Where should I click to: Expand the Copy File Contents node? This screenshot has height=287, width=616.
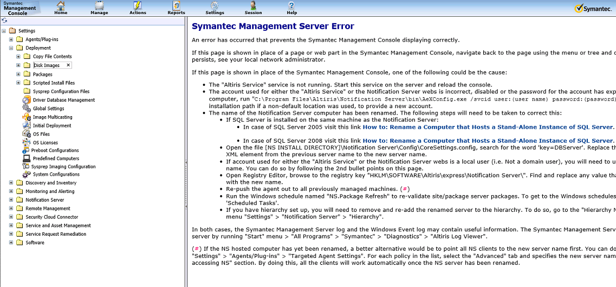(x=18, y=56)
